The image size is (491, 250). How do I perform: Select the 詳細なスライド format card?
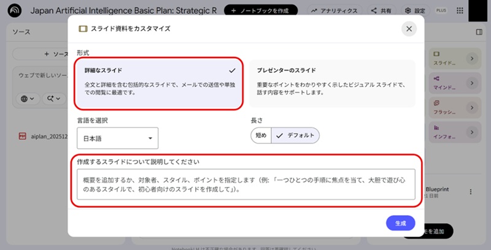(x=159, y=83)
